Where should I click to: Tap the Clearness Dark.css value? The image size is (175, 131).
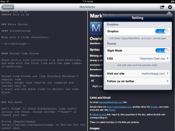pyautogui.click(x=152, y=59)
